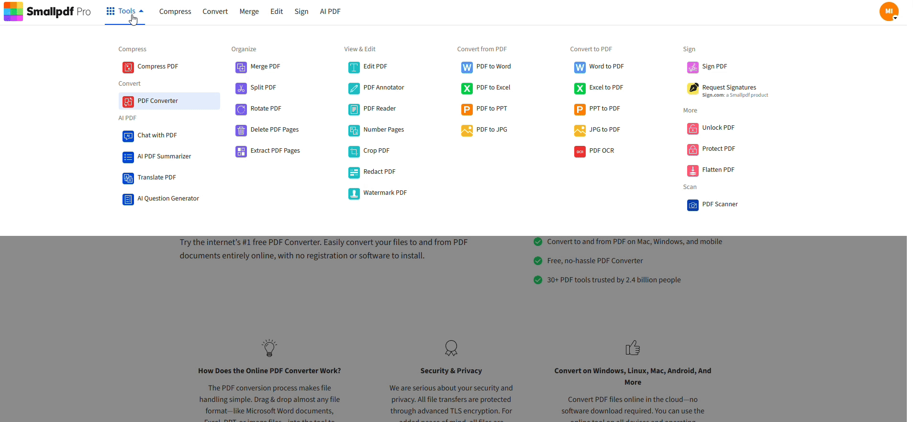This screenshot has width=914, height=422.
Task: Open the user avatar account dropdown
Action: pos(889,11)
